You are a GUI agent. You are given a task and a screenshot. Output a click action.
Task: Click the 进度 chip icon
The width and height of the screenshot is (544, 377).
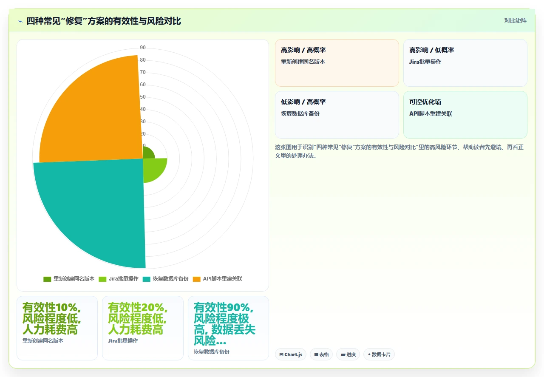(343, 355)
